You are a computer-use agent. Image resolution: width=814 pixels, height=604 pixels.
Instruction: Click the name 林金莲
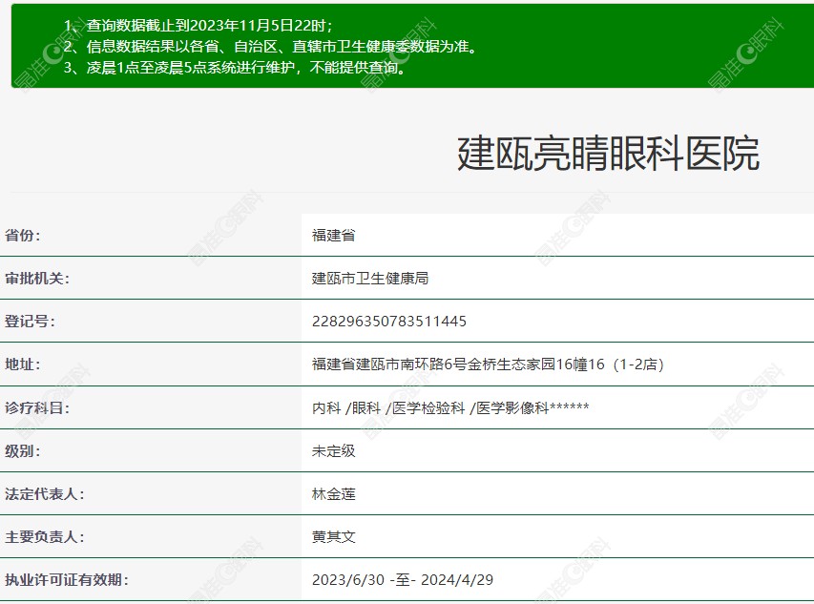[x=334, y=494]
